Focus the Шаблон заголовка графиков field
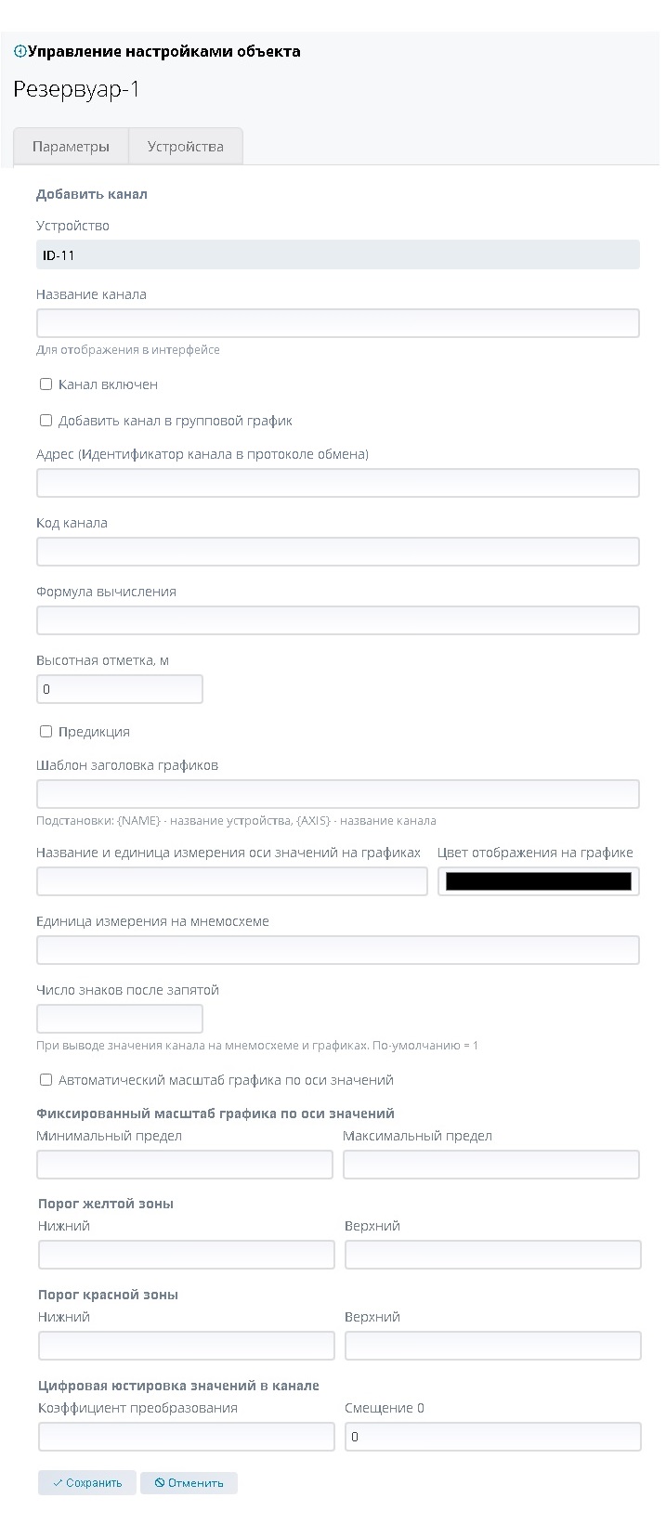Screen dimensions: 666x1524 (x=337, y=794)
